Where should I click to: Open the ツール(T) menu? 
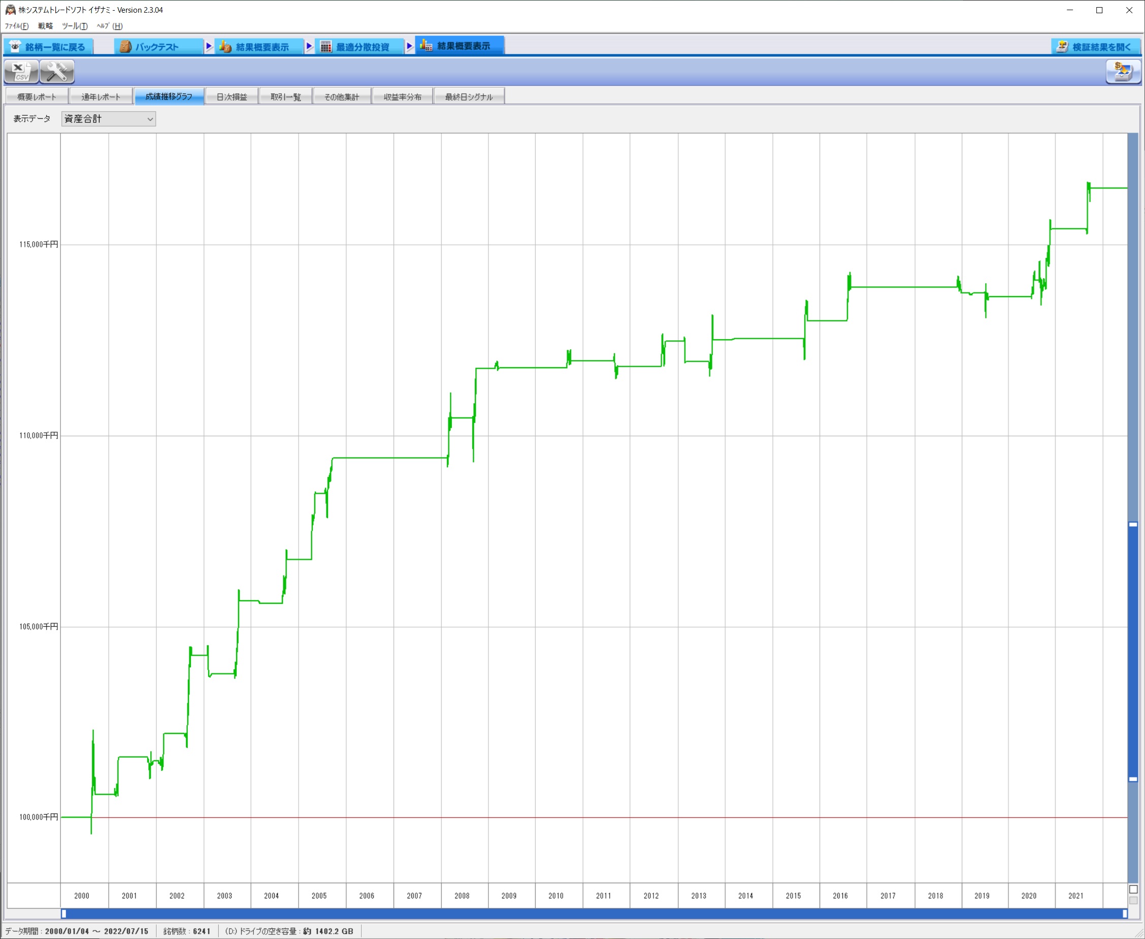pos(75,26)
